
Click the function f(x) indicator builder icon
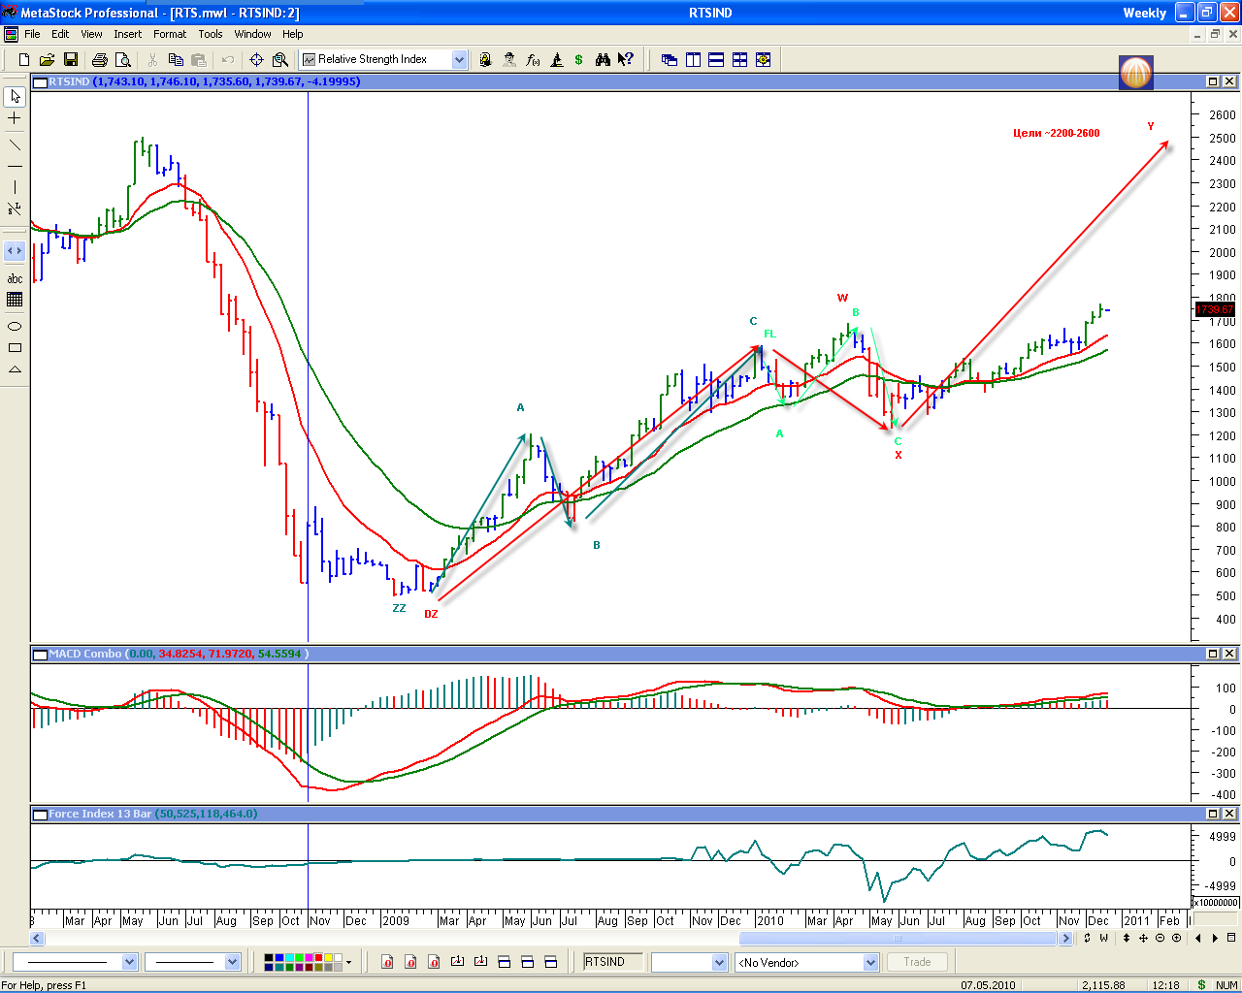coord(533,60)
